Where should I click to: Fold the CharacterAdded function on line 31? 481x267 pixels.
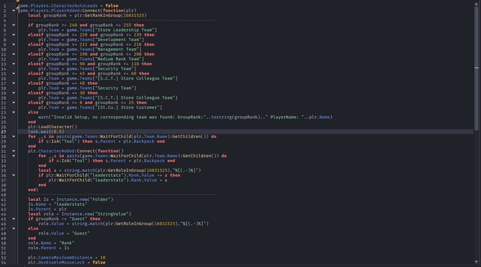[x=14, y=151]
